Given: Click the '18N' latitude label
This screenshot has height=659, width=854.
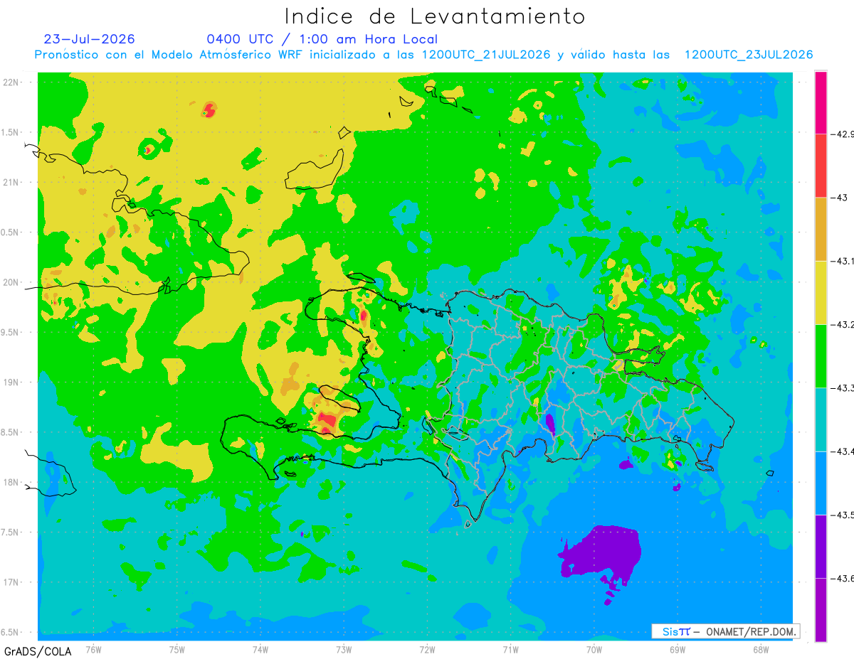Looking at the screenshot, I should 12,483.
